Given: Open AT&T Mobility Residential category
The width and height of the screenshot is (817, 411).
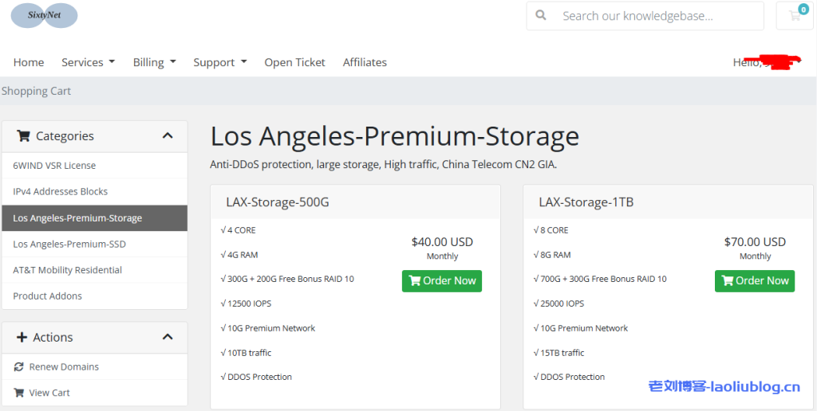Looking at the screenshot, I should click(68, 270).
